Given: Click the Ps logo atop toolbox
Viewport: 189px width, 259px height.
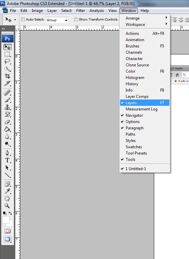Looking at the screenshot, I should coord(7,39).
